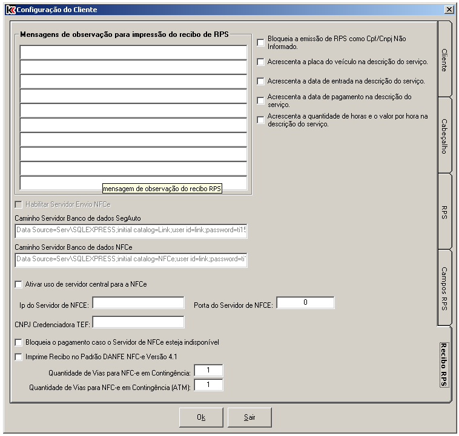Enable Imprime Recibo no Padrão DANFE checkbox

click(18, 357)
